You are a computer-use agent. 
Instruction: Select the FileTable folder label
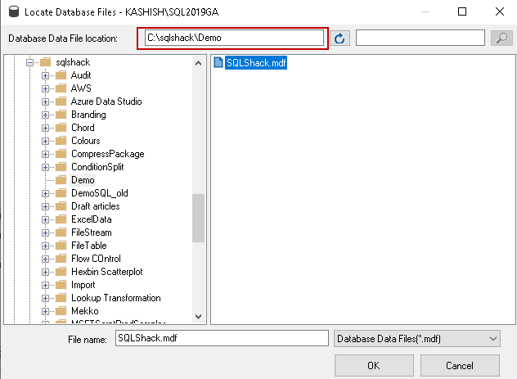pos(89,246)
